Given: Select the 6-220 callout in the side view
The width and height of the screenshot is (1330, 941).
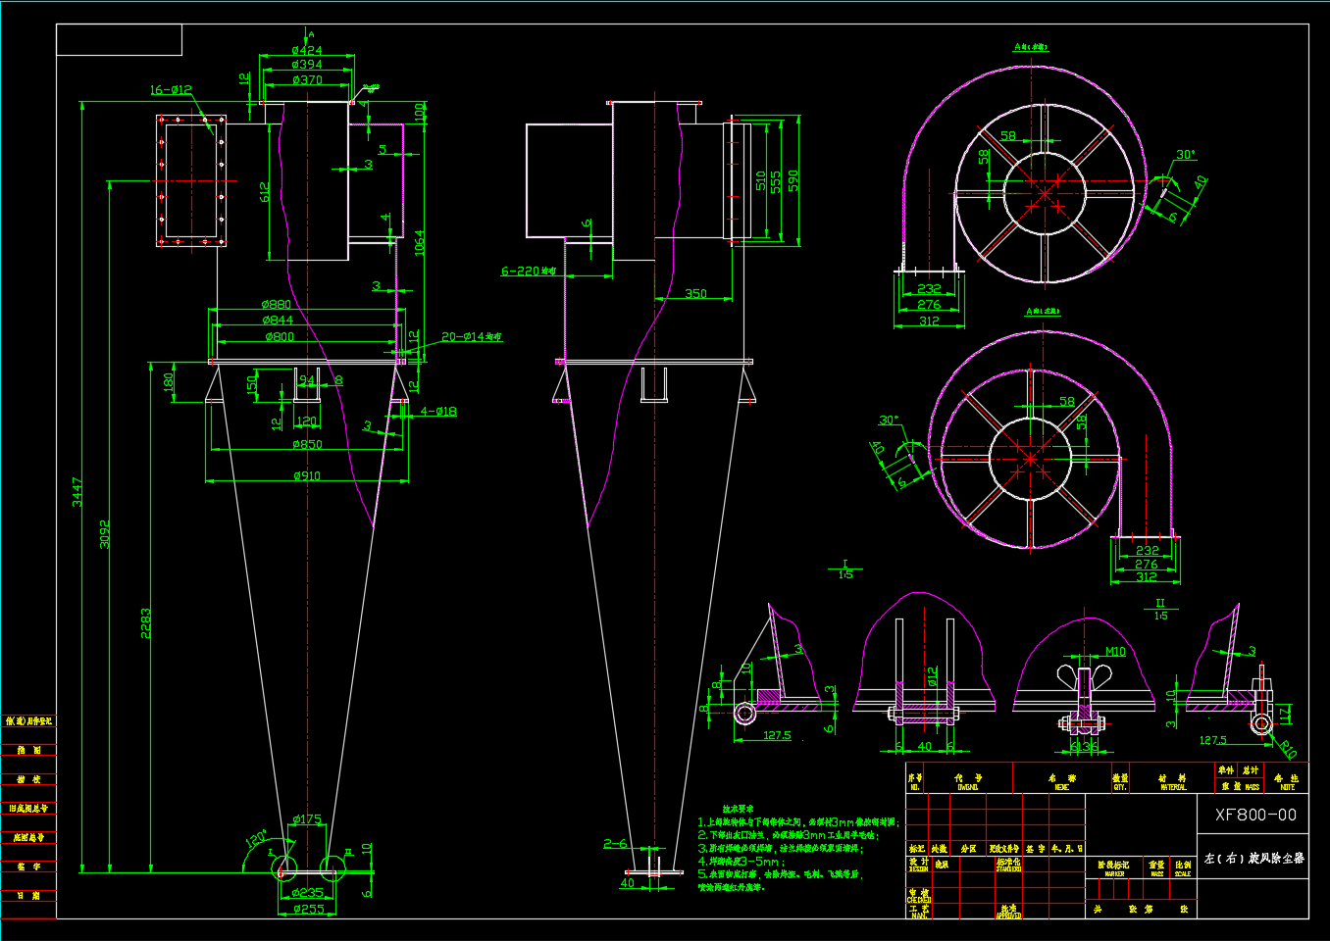Looking at the screenshot, I should tap(529, 271).
